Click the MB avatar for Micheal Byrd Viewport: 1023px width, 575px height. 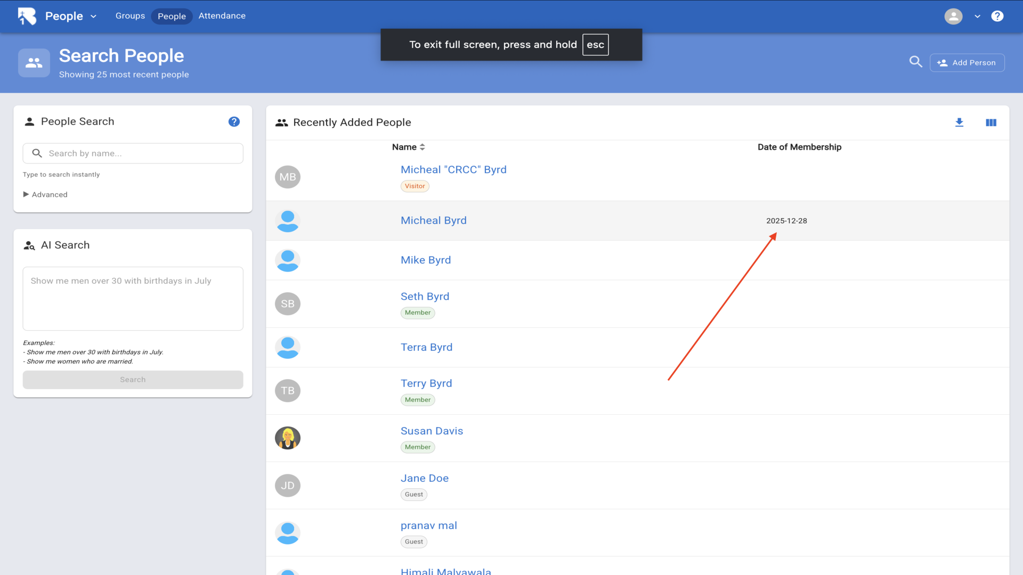288,177
